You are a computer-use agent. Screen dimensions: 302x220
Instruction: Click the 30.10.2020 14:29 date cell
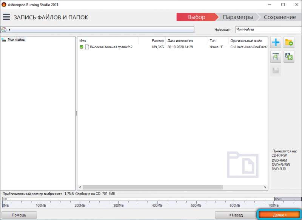pyautogui.click(x=180, y=47)
